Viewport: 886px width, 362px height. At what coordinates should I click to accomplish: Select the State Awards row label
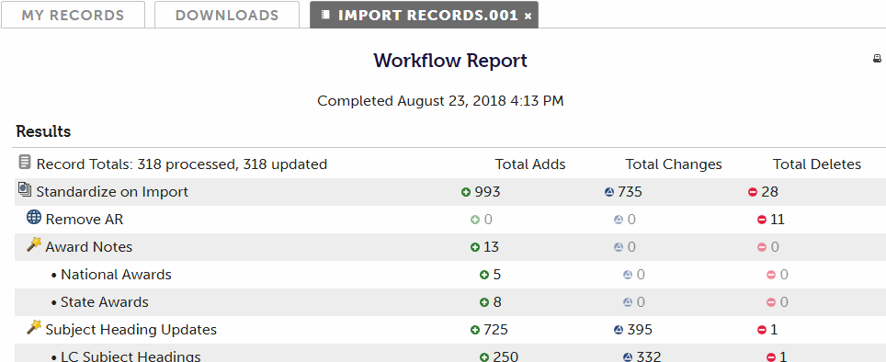pos(105,302)
